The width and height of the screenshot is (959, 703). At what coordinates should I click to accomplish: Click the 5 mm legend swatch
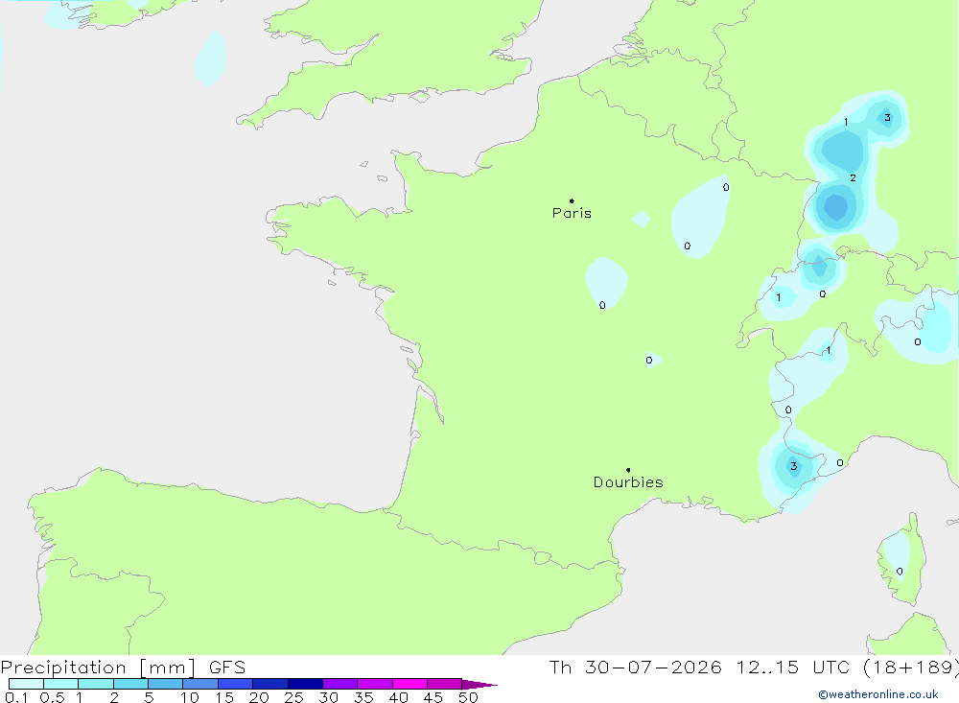coord(166,684)
